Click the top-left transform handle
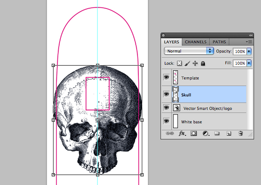 pyautogui.click(x=53, y=66)
